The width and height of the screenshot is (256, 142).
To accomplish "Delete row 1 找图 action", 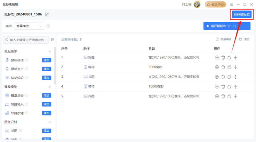I will pos(223,58).
